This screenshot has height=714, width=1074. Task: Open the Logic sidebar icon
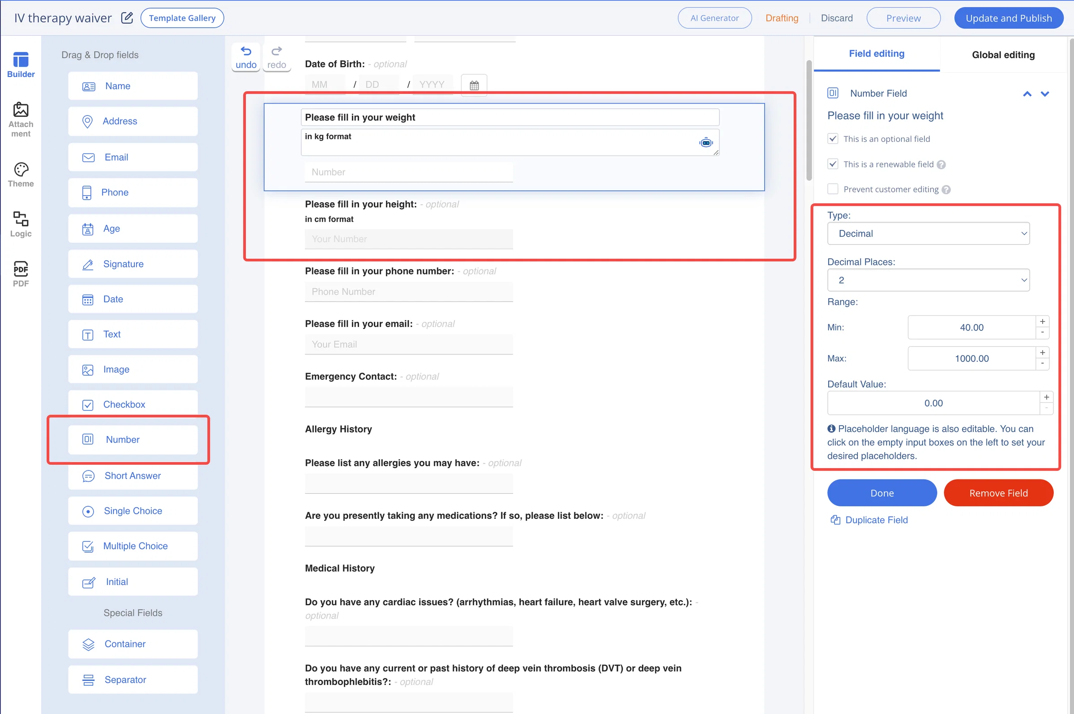[21, 218]
